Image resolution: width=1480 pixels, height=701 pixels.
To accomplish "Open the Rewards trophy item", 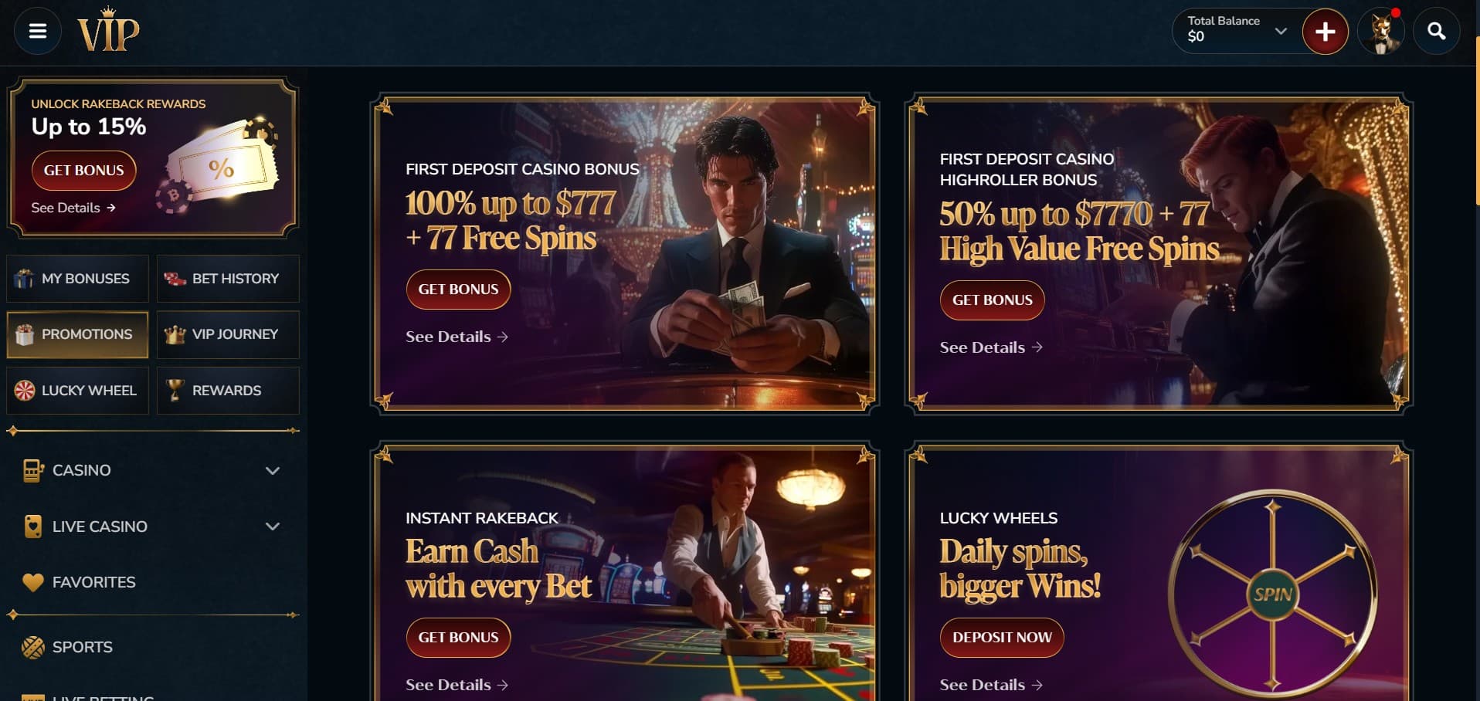I will pyautogui.click(x=228, y=391).
